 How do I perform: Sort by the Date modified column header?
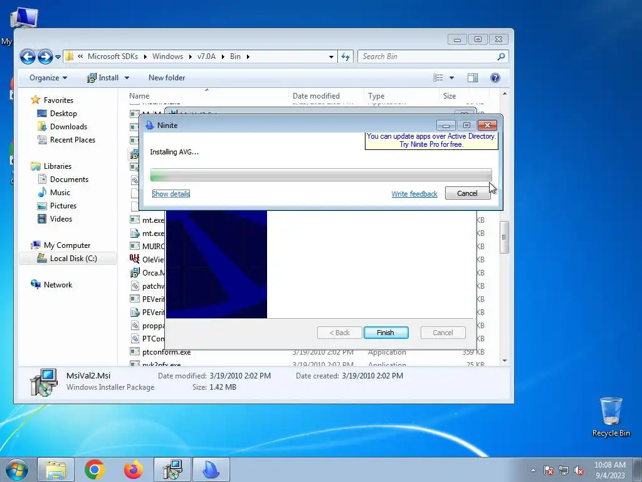[326, 96]
